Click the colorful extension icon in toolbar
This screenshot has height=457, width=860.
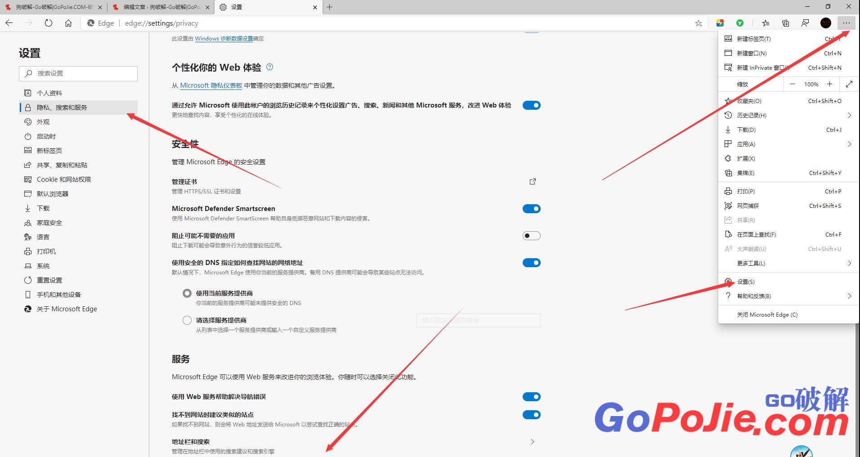[x=720, y=23]
